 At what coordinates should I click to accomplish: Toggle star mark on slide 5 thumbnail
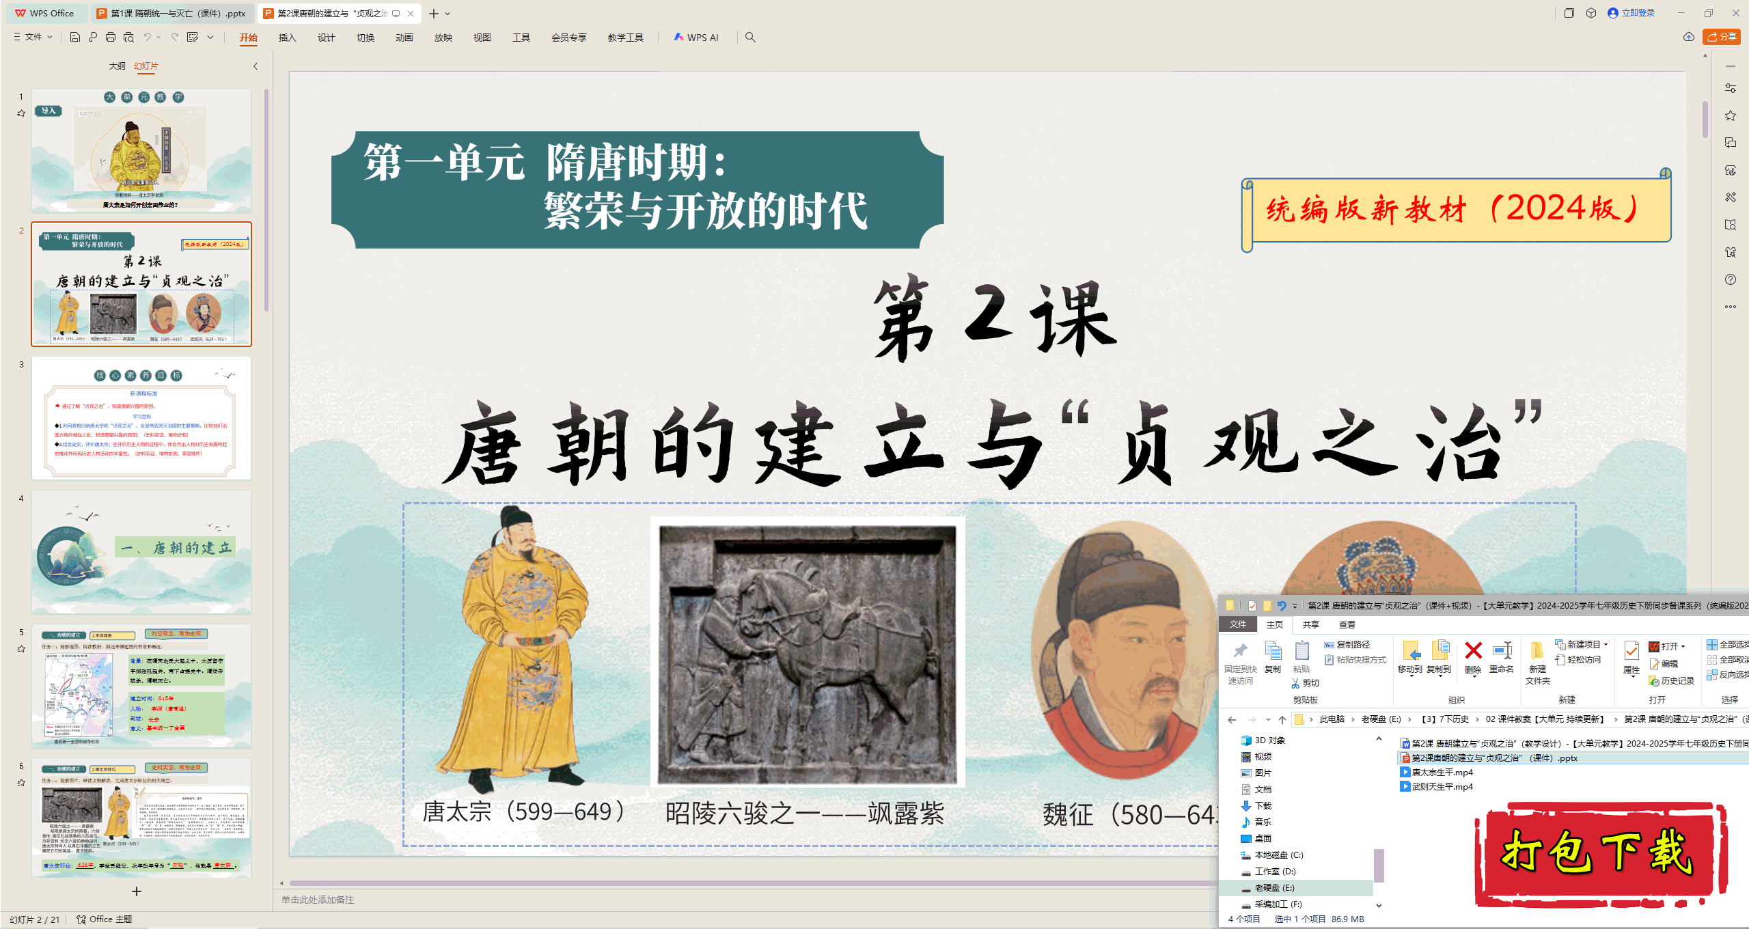tap(21, 649)
